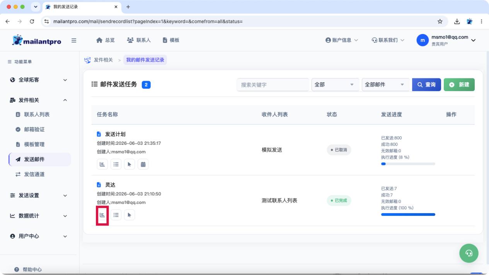Click 测试联系人列表 recipient list cell
This screenshot has width=489, height=275.
[x=279, y=200]
